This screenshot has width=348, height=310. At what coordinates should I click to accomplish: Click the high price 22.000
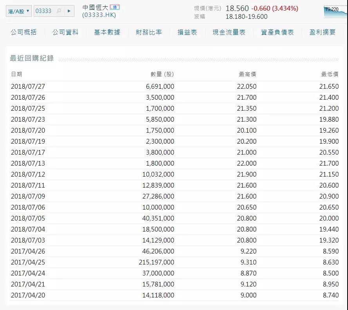(x=246, y=163)
